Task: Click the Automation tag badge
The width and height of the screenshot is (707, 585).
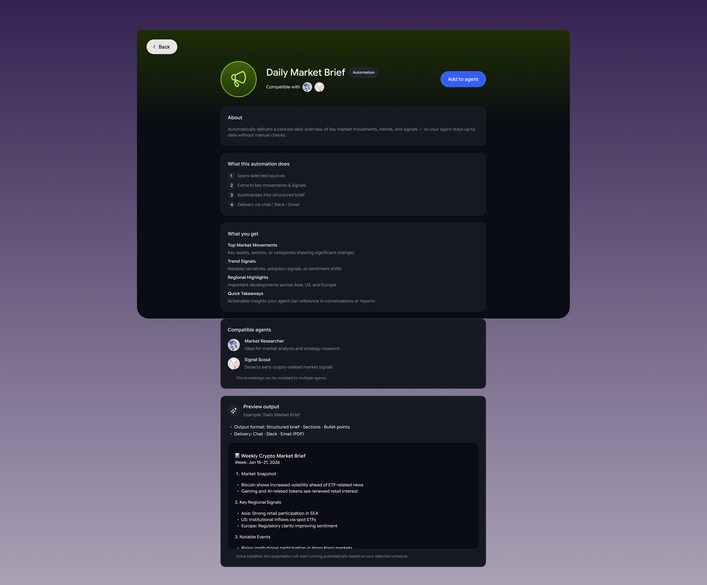Action: [363, 73]
